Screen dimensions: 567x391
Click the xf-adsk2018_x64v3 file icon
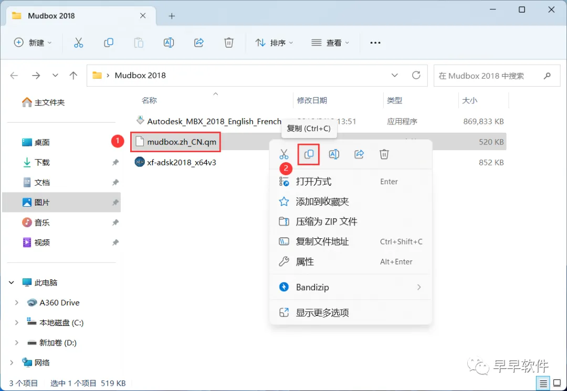click(x=140, y=162)
